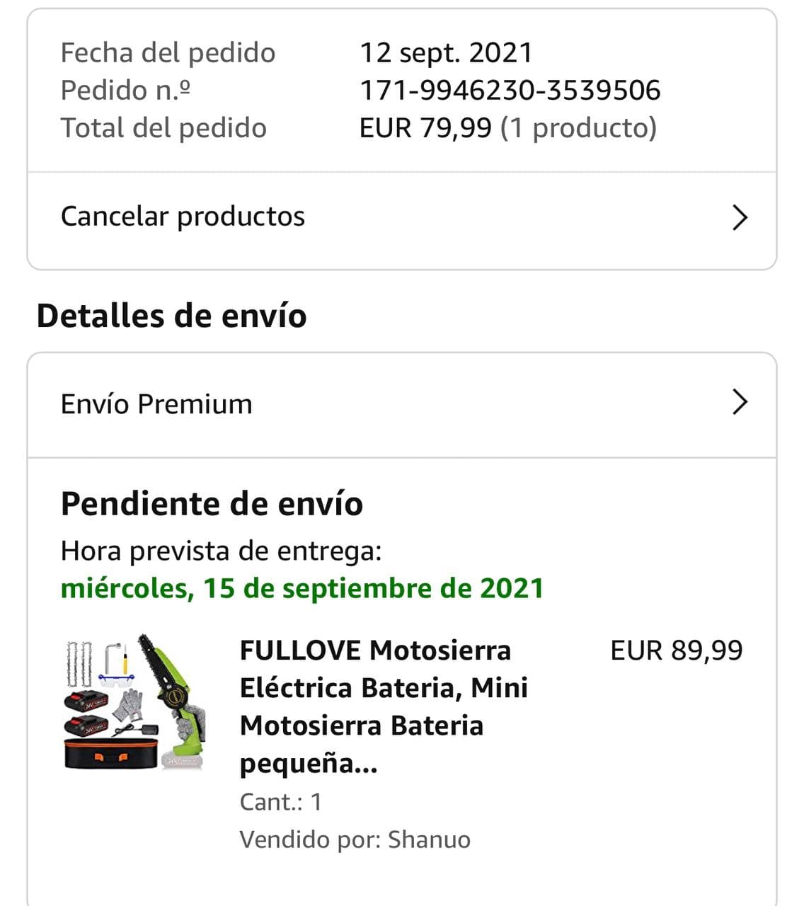This screenshot has width=804, height=906.
Task: Open the FULLOVE Motosierra Eléctrica product title
Action: click(x=384, y=706)
